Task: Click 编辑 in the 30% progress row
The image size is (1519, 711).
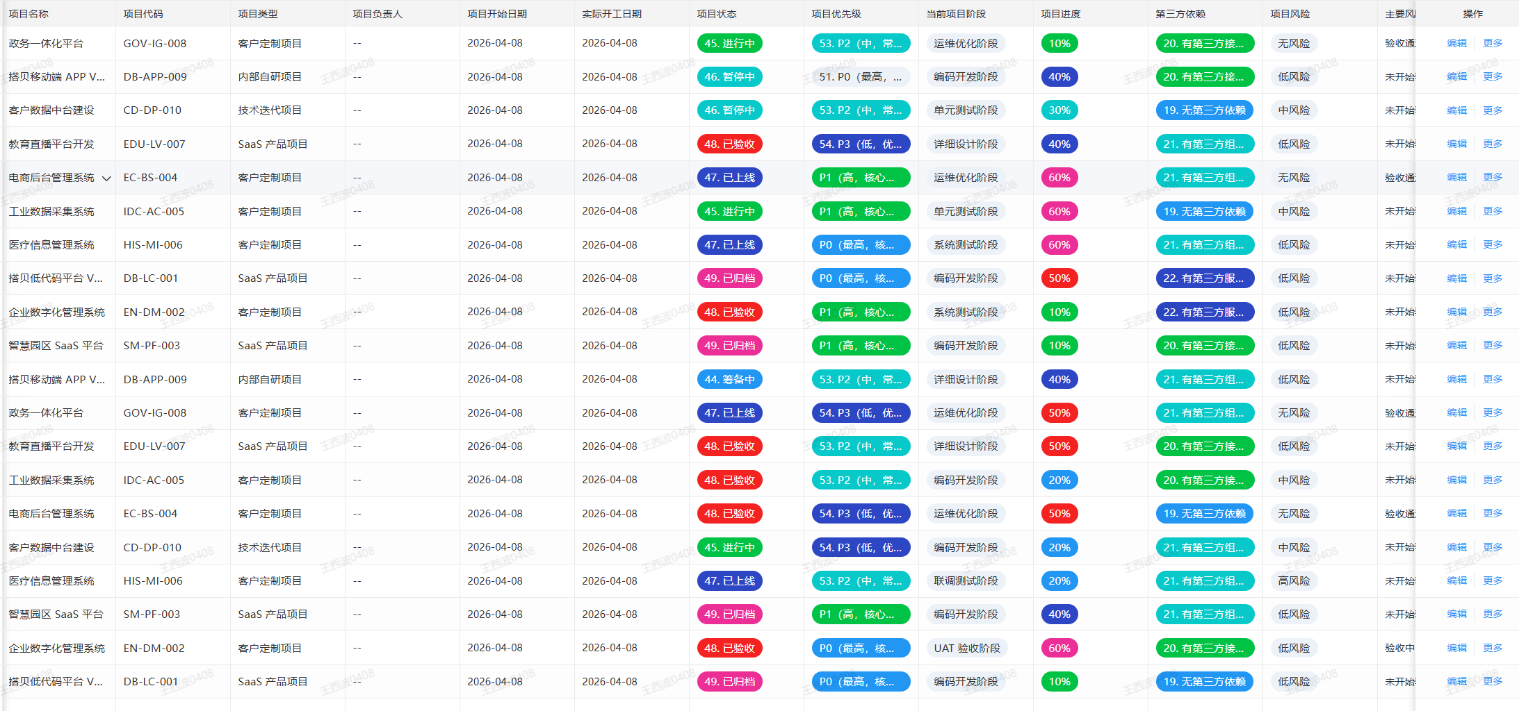Action: point(1456,110)
